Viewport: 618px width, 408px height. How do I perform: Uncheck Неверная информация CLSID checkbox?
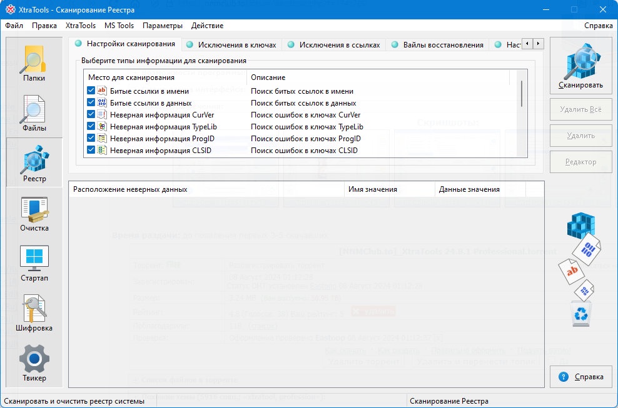[x=91, y=150]
